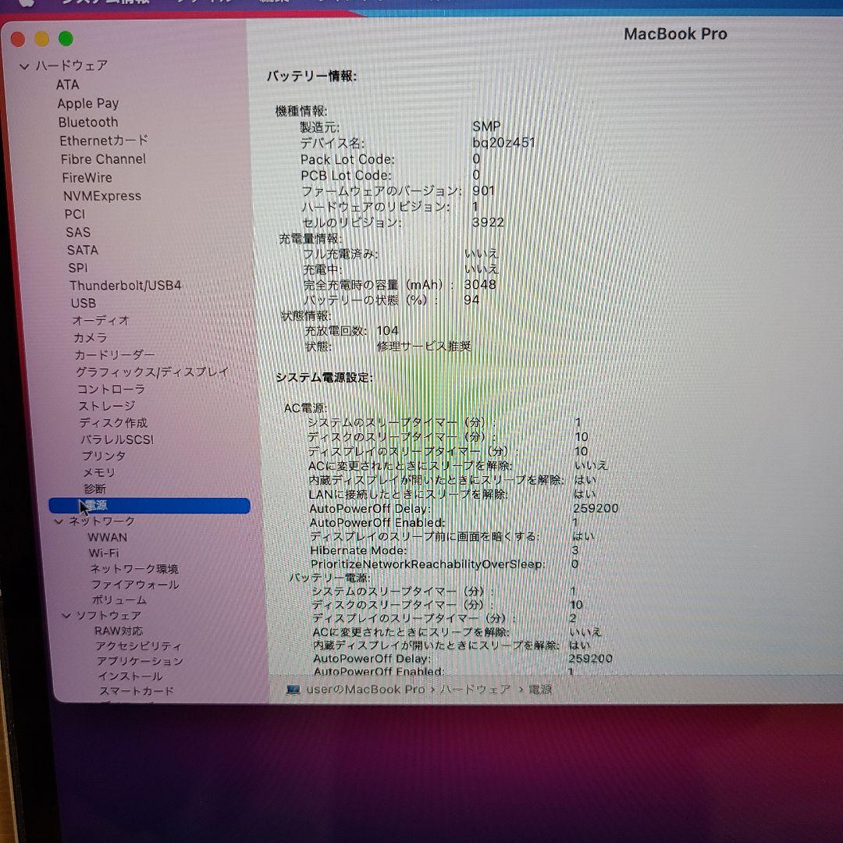Screen dimensions: 843x843
Task: Collapse the ソフトウェア section chevron
Action: point(66,616)
